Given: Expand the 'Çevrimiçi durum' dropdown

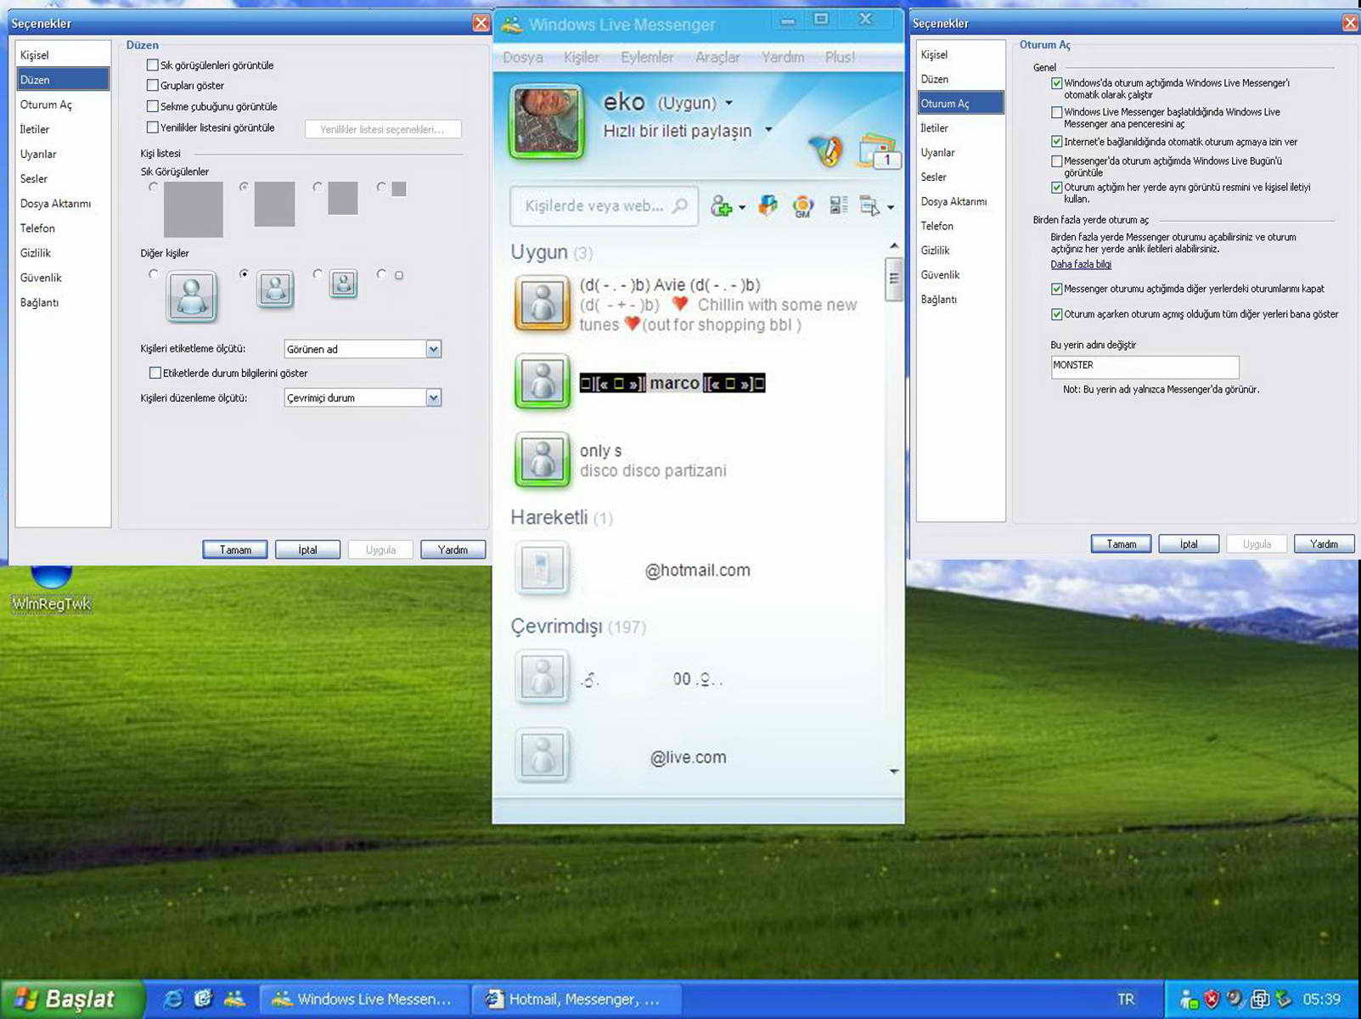Looking at the screenshot, I should point(433,397).
